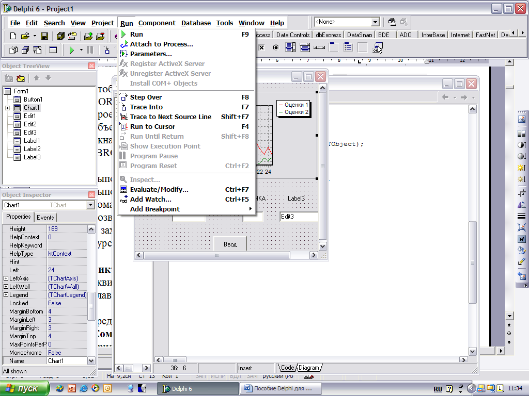529x396 pixels.
Task: Click the View Form icon
Action: coord(25,50)
